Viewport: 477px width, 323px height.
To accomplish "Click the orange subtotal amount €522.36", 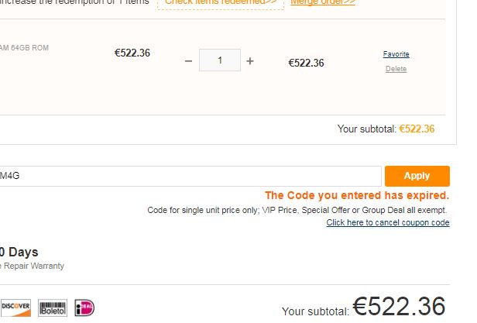I will pos(417,129).
